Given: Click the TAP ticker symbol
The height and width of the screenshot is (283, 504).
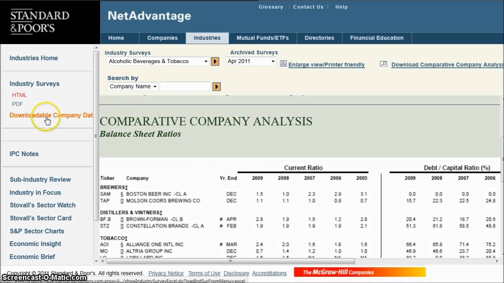Looking at the screenshot, I should pos(105,201).
